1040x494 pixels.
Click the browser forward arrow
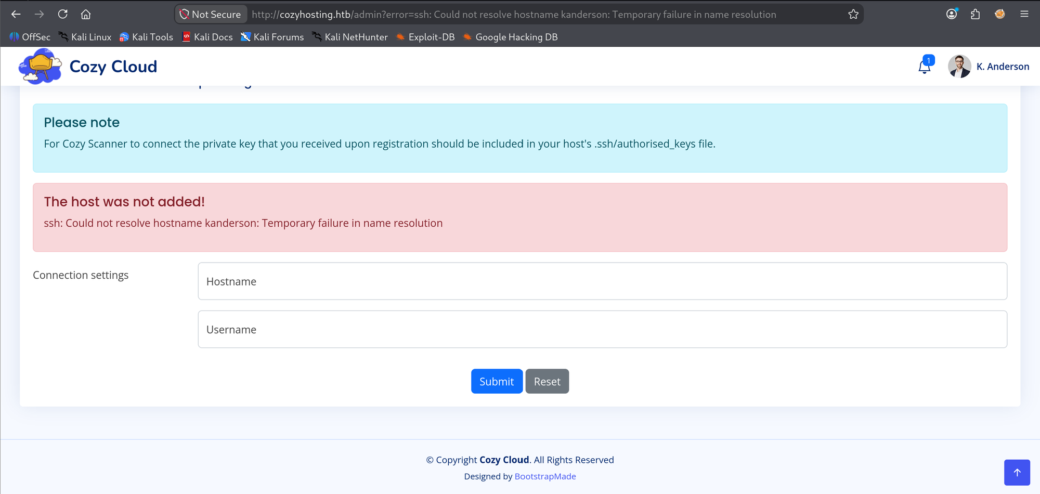(40, 14)
